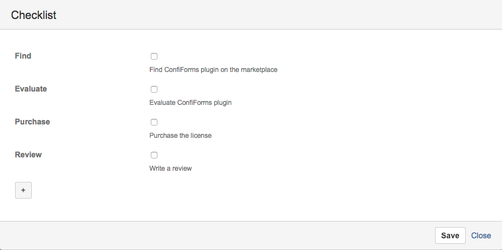Click the plus button to add item
502x250 pixels.
point(23,190)
